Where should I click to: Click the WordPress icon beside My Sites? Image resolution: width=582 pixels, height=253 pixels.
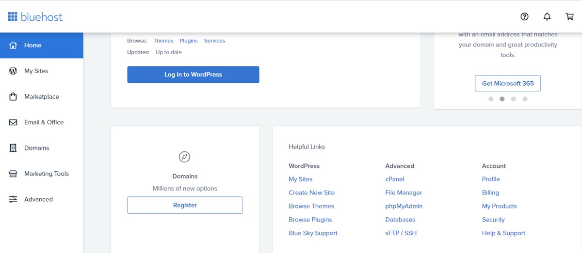pos(13,71)
